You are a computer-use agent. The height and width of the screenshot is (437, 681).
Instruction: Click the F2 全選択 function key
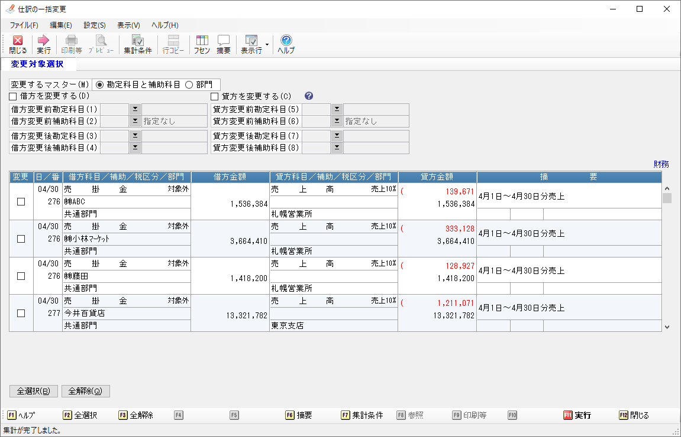click(80, 415)
